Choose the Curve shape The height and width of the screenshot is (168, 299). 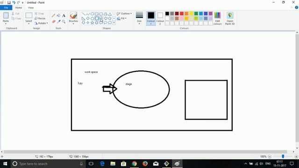pos(88,14)
